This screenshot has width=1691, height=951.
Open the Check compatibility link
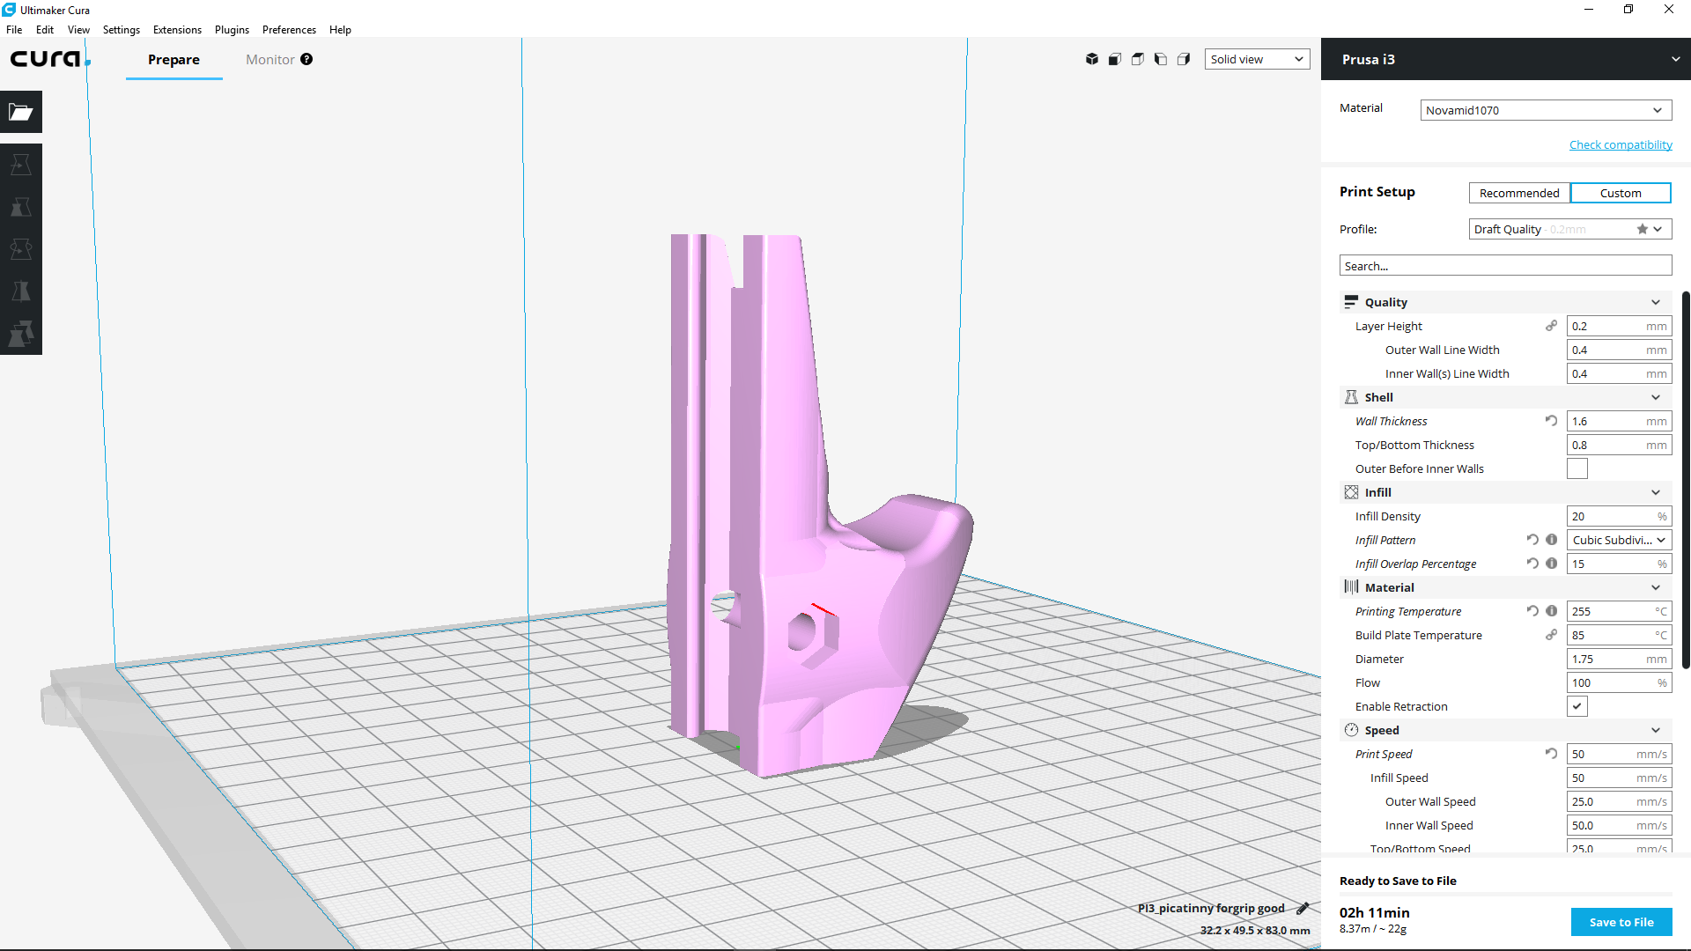1621,144
